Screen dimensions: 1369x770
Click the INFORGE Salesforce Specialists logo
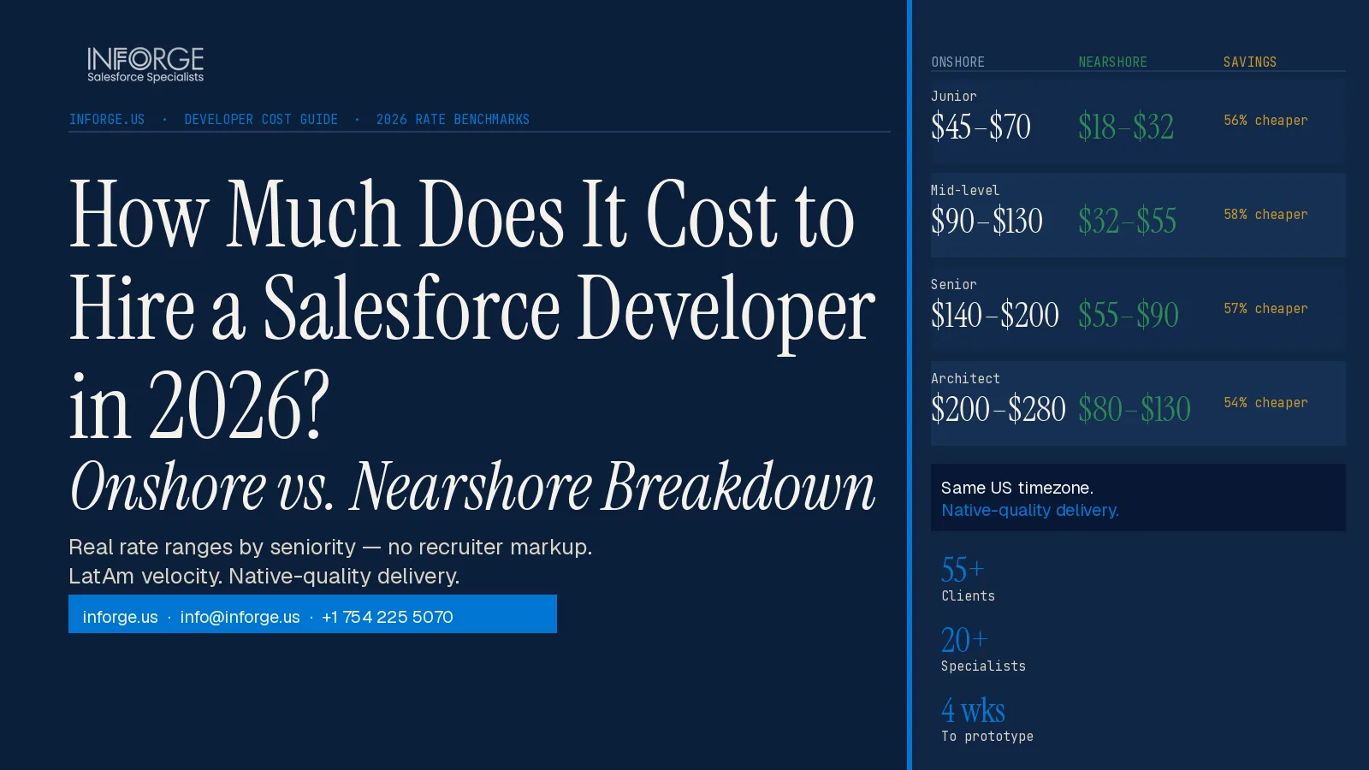(x=145, y=65)
